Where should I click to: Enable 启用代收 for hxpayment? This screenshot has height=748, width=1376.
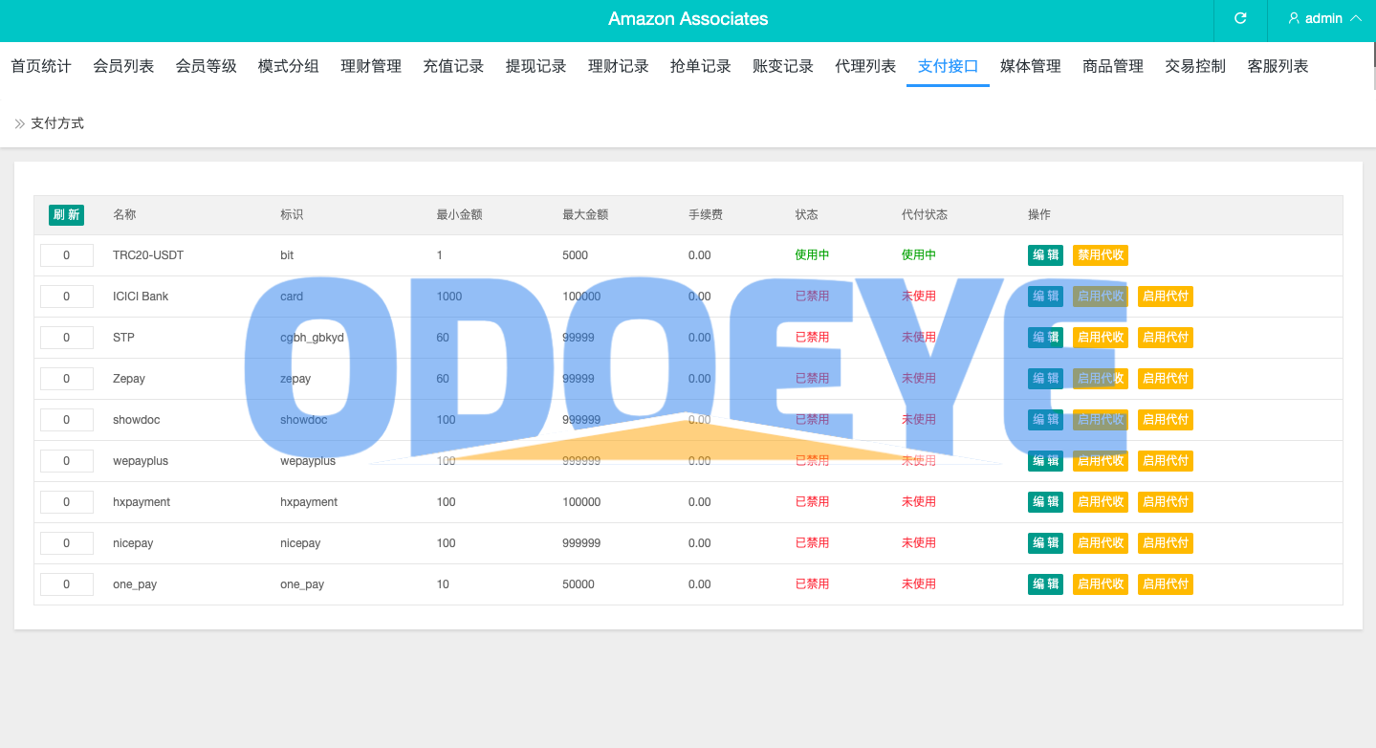coord(1101,502)
